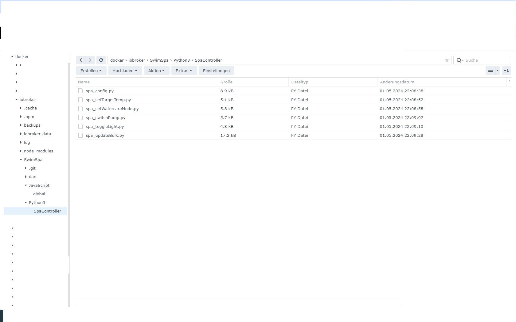Sort by Dateityp column header
The height and width of the screenshot is (322, 516).
click(x=333, y=82)
